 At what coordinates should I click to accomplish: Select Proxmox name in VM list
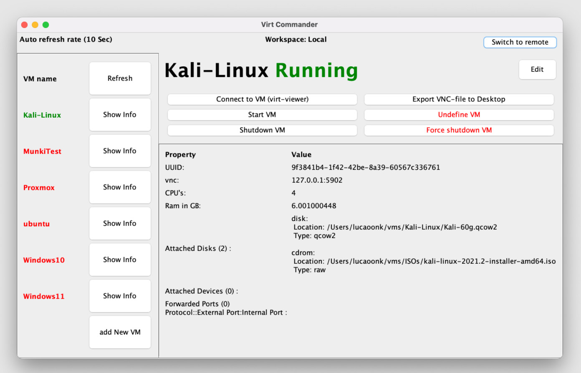point(39,188)
